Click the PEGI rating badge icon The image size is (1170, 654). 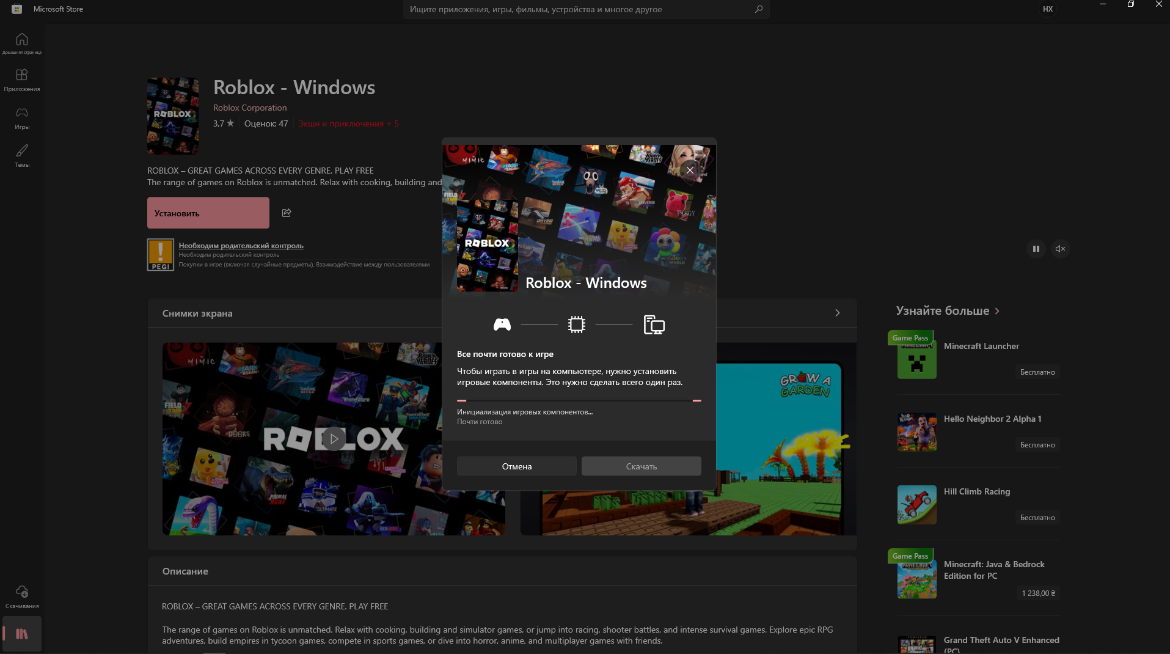point(161,254)
